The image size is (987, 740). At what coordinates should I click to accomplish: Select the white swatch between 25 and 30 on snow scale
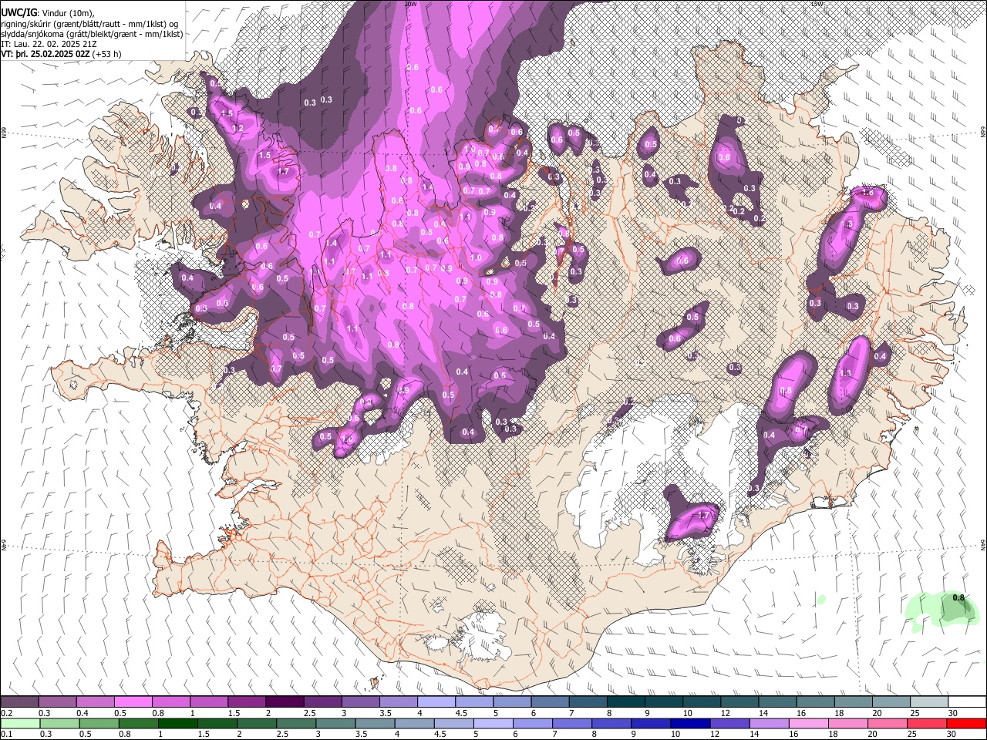click(x=929, y=702)
